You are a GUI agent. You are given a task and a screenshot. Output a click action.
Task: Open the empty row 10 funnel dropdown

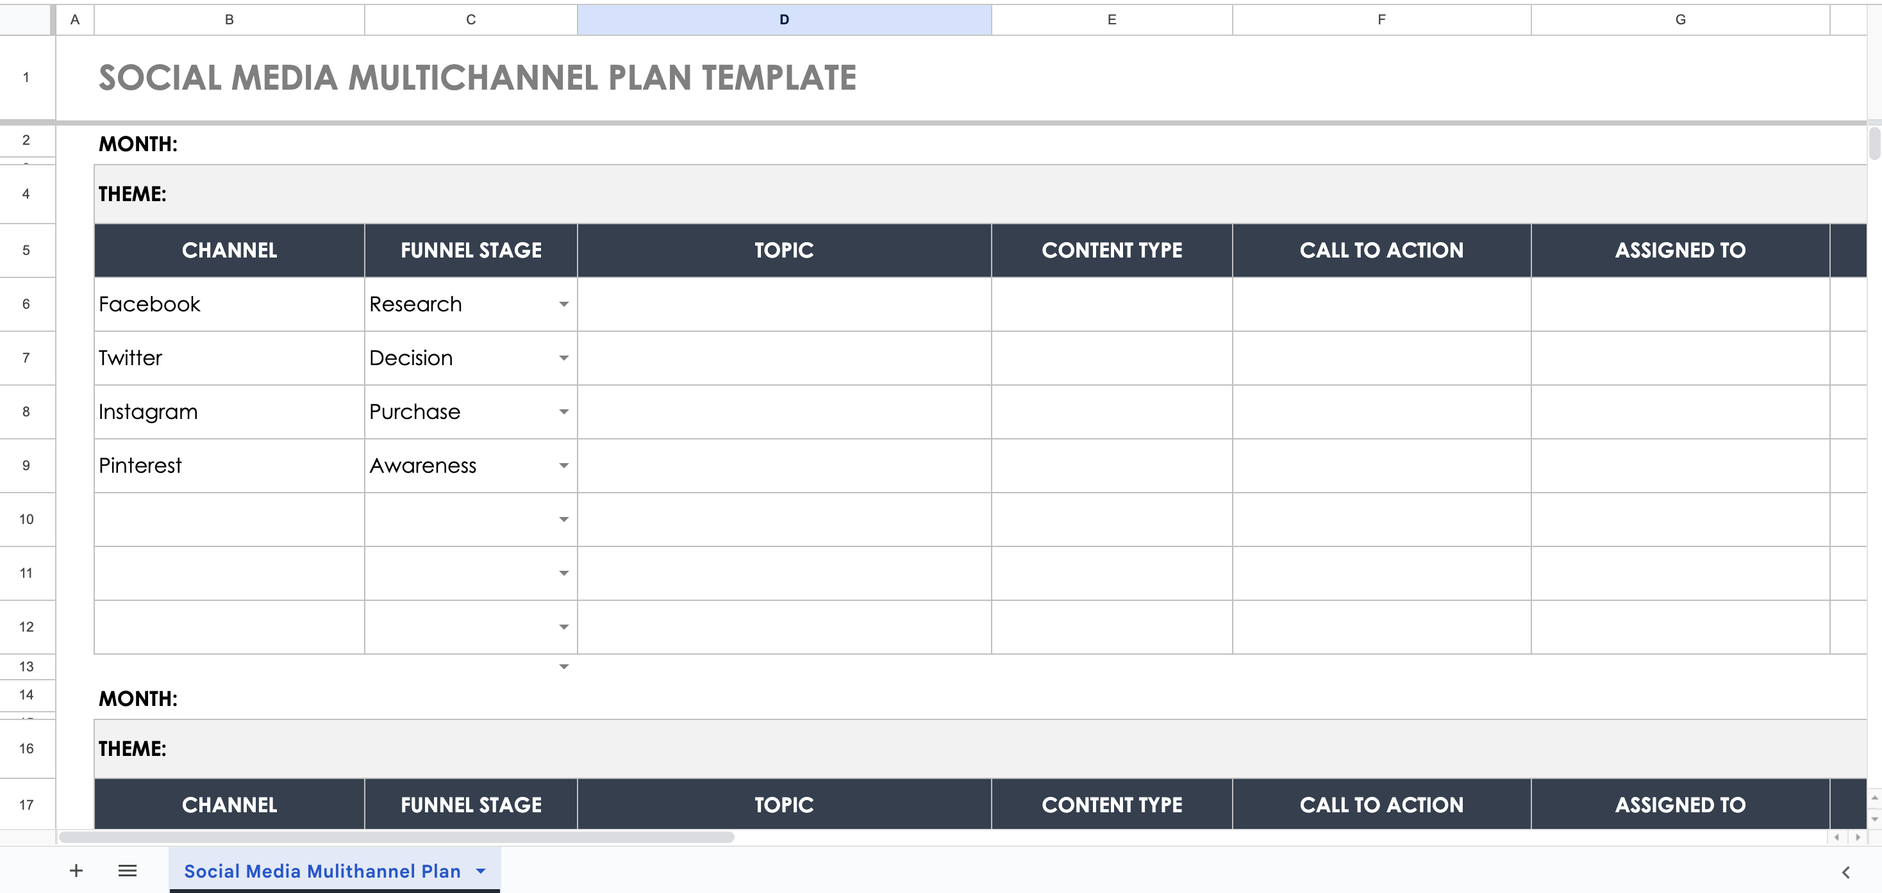[563, 520]
